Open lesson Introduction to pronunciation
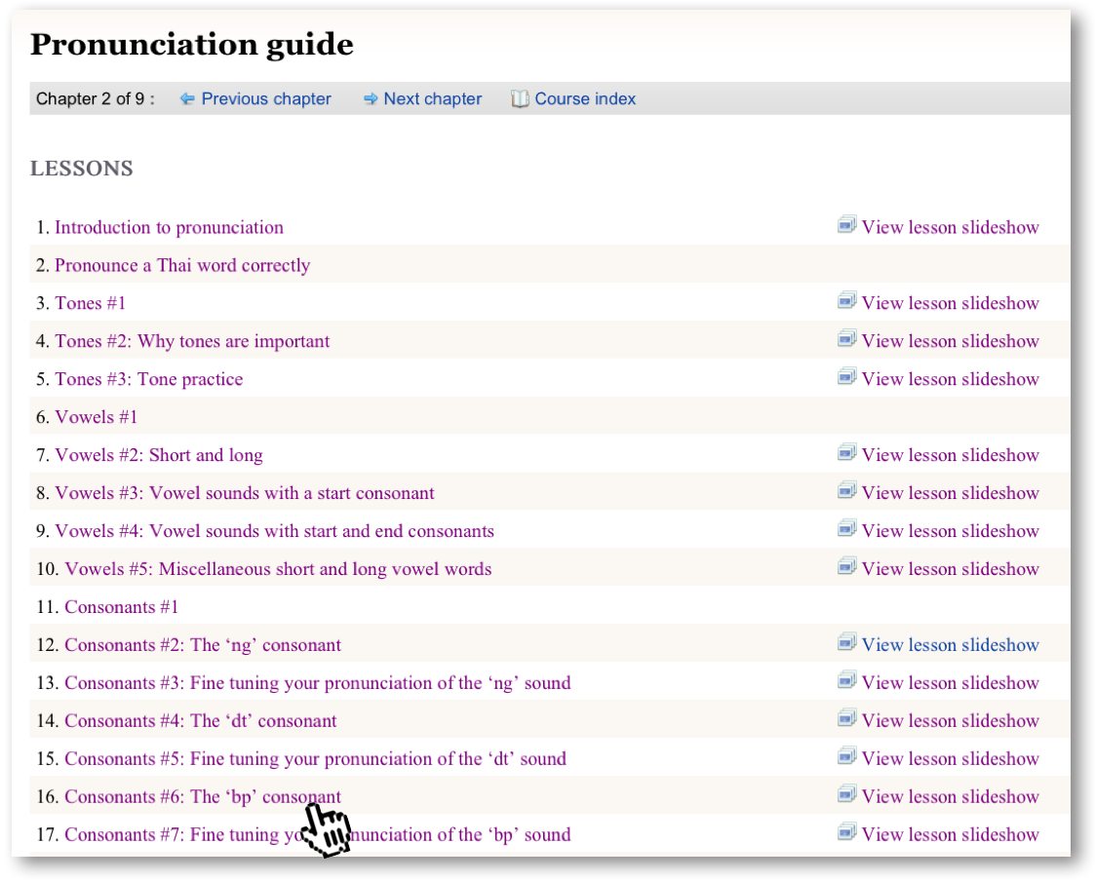 click(x=169, y=228)
